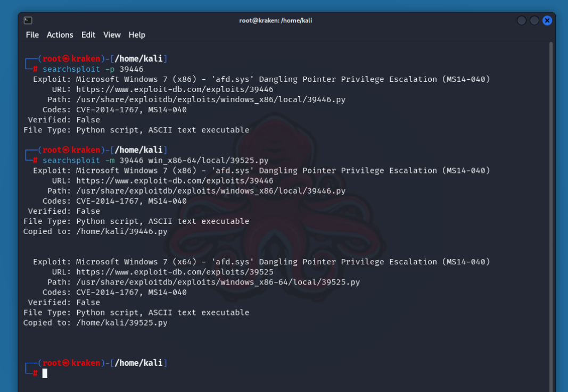Close the root@kraken terminal window
Viewport: 568px width, 392px height.
pos(547,21)
